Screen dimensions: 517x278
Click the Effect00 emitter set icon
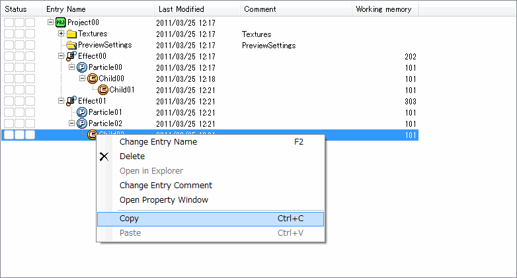71,56
